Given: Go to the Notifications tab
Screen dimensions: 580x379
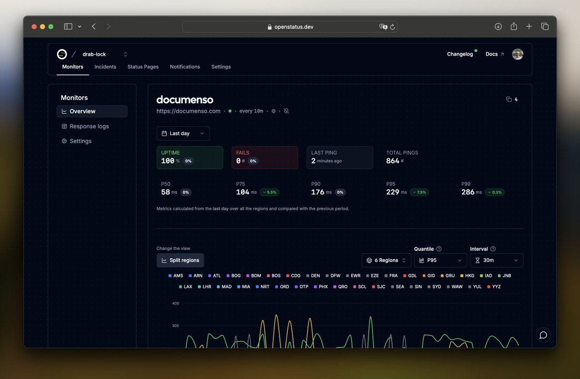Looking at the screenshot, I should click(x=185, y=67).
